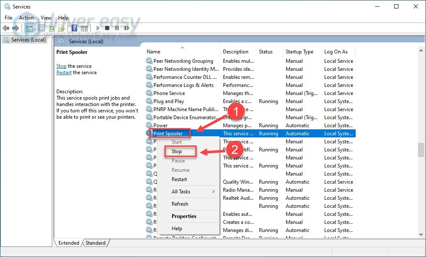Open the blue Help question-mark icon
The image size is (426, 257).
pyautogui.click(x=74, y=28)
